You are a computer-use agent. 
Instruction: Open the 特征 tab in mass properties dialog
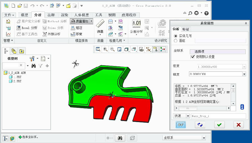click(x=186, y=29)
